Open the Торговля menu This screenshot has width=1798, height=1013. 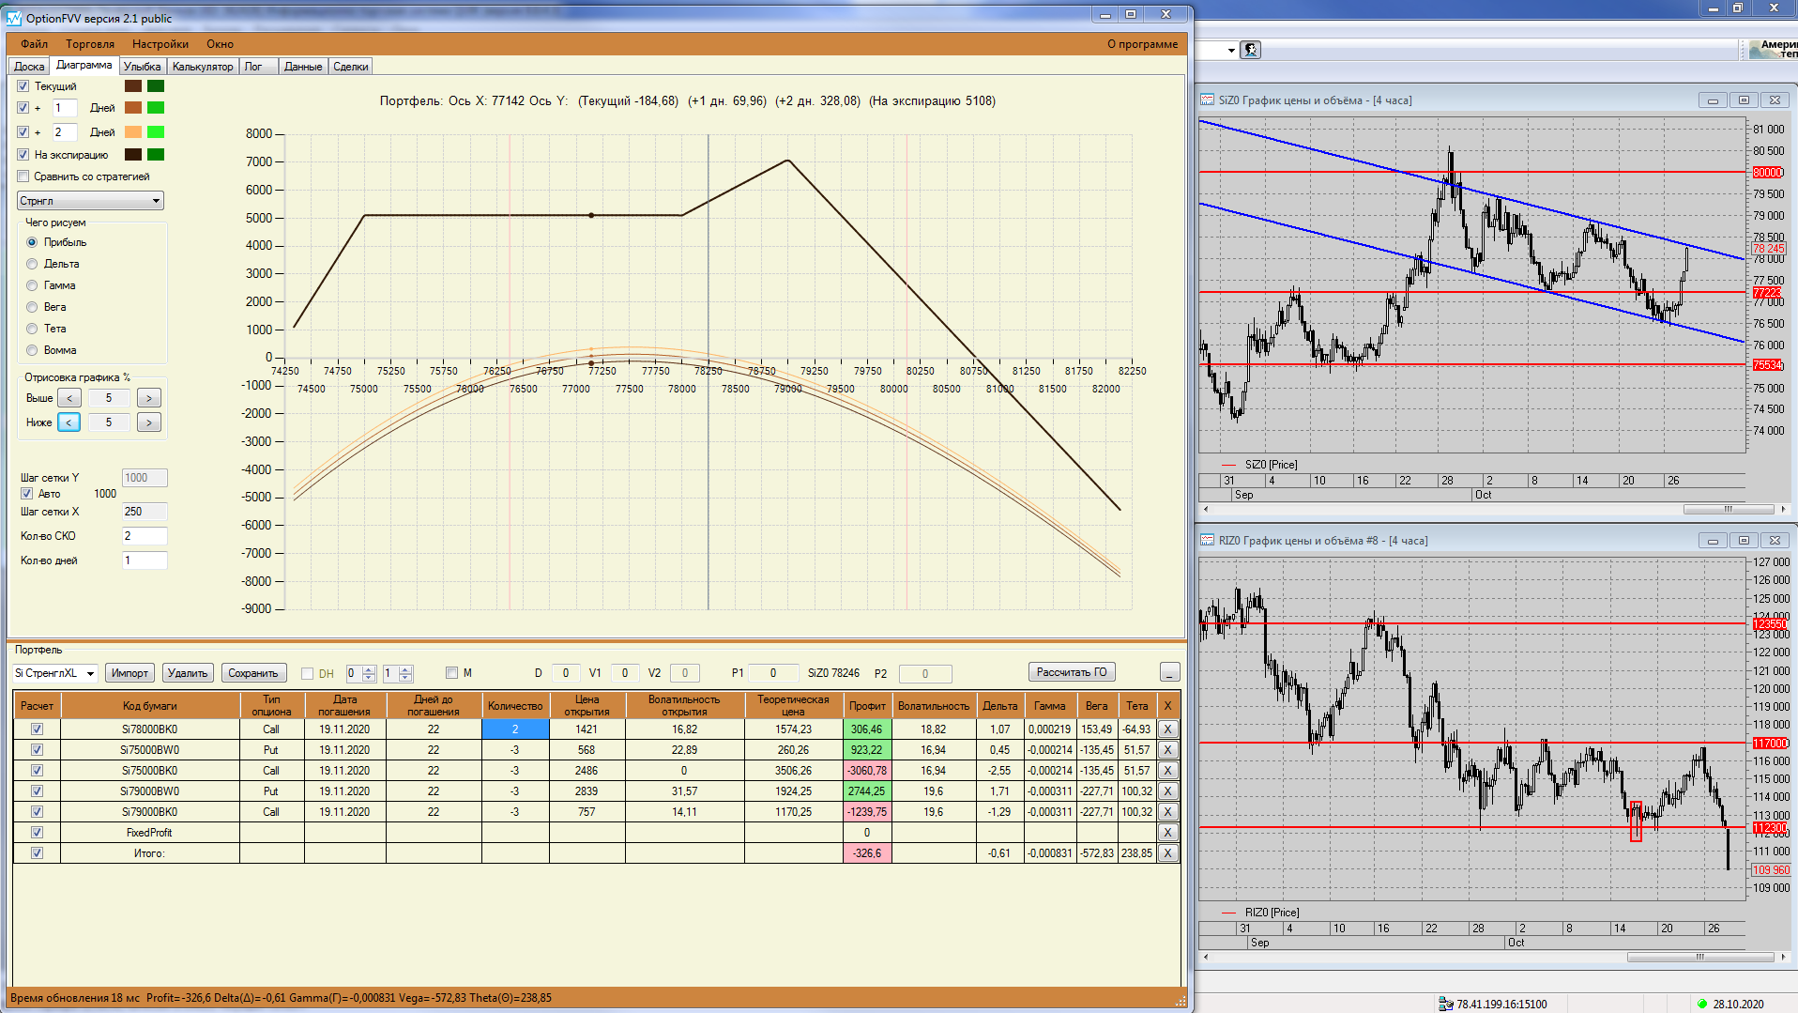point(90,44)
